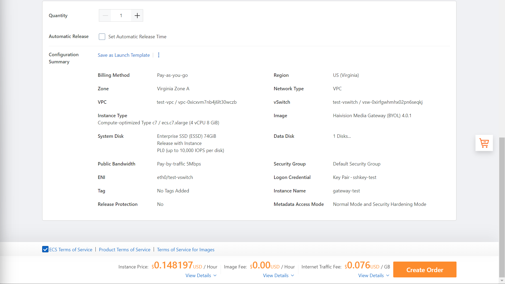Click the Create Order button
The image size is (505, 284).
coord(425,269)
